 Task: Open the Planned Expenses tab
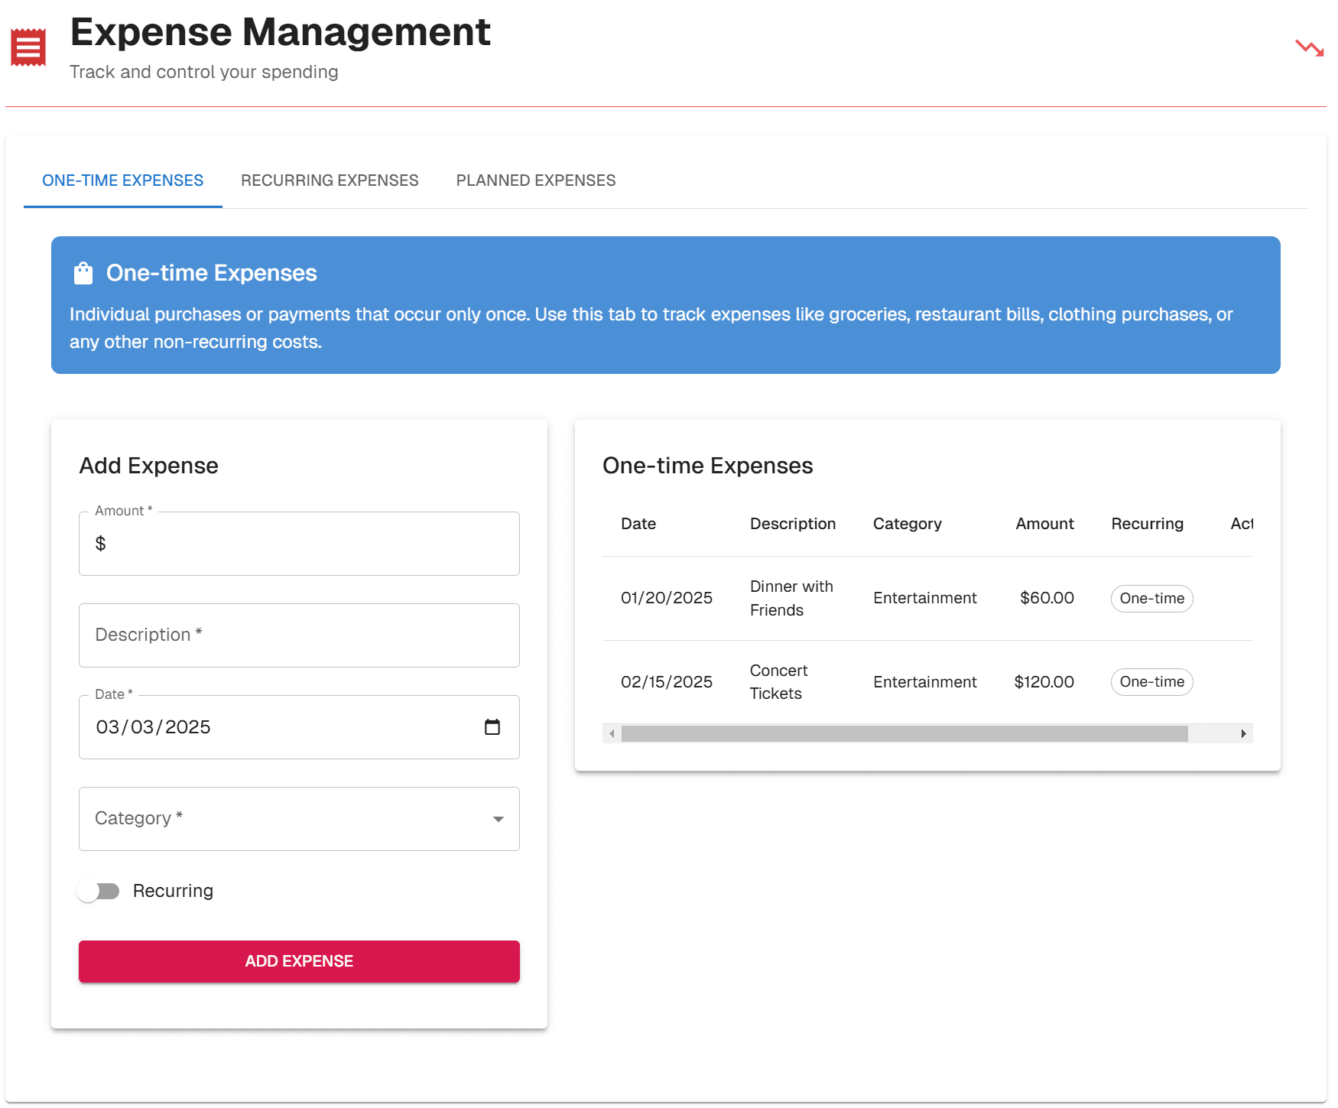coord(535,180)
